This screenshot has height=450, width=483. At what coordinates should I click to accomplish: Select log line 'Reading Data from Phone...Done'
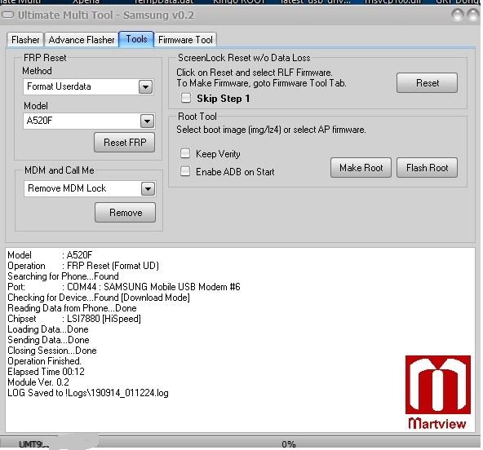[72, 308]
